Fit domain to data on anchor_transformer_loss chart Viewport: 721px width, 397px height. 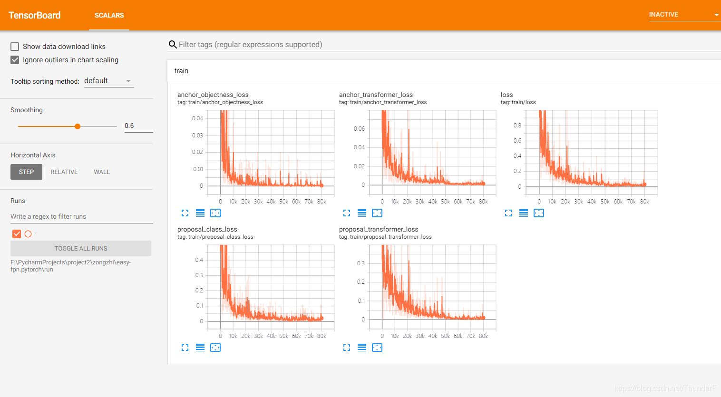pos(377,213)
